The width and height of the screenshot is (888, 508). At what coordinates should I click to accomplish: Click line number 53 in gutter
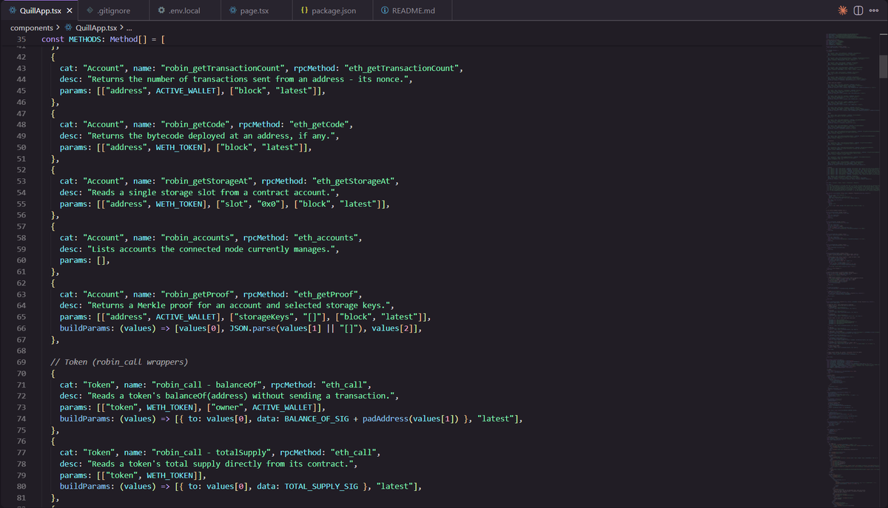(21, 181)
